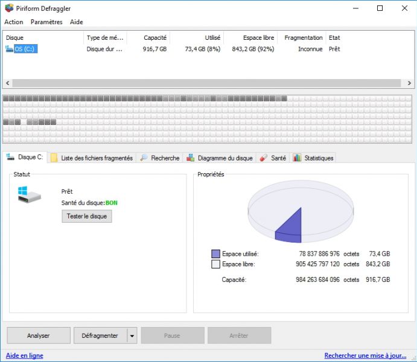Viewport: 417px width, 362px height.
Task: Click the Inconnue fragmentation cell
Action: tap(310, 49)
